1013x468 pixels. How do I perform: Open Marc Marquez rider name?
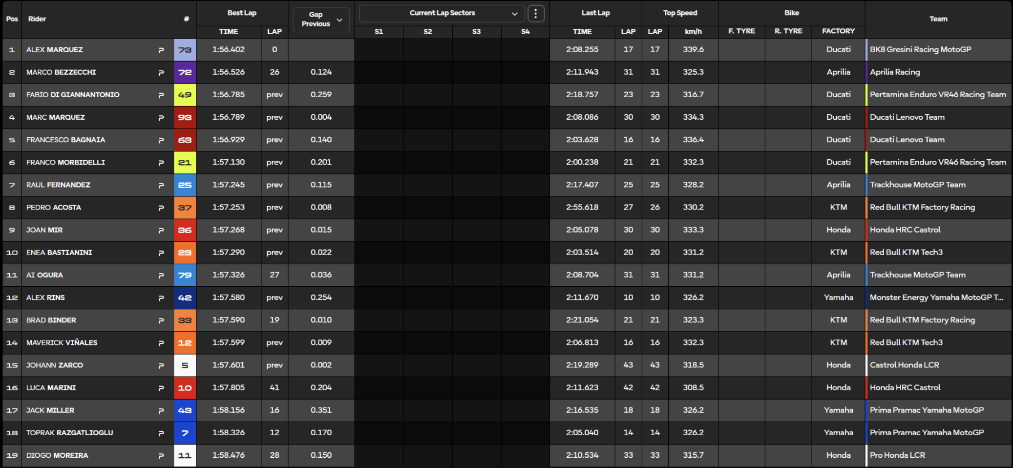point(56,117)
